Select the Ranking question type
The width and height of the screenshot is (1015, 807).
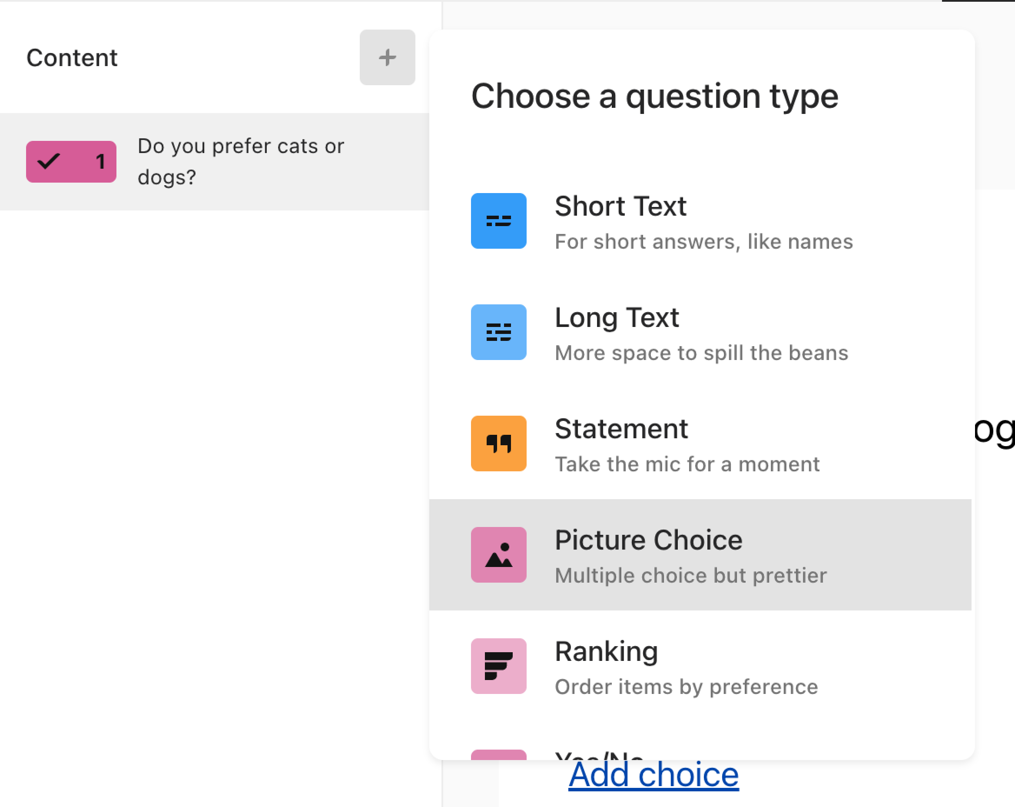[700, 666]
